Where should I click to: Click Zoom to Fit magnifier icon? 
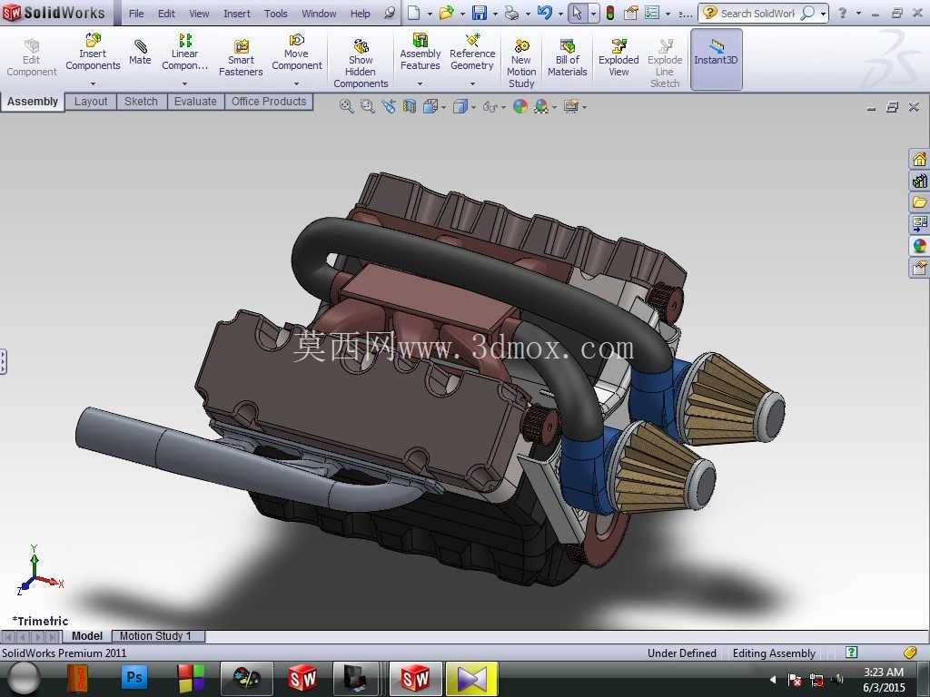(x=346, y=107)
